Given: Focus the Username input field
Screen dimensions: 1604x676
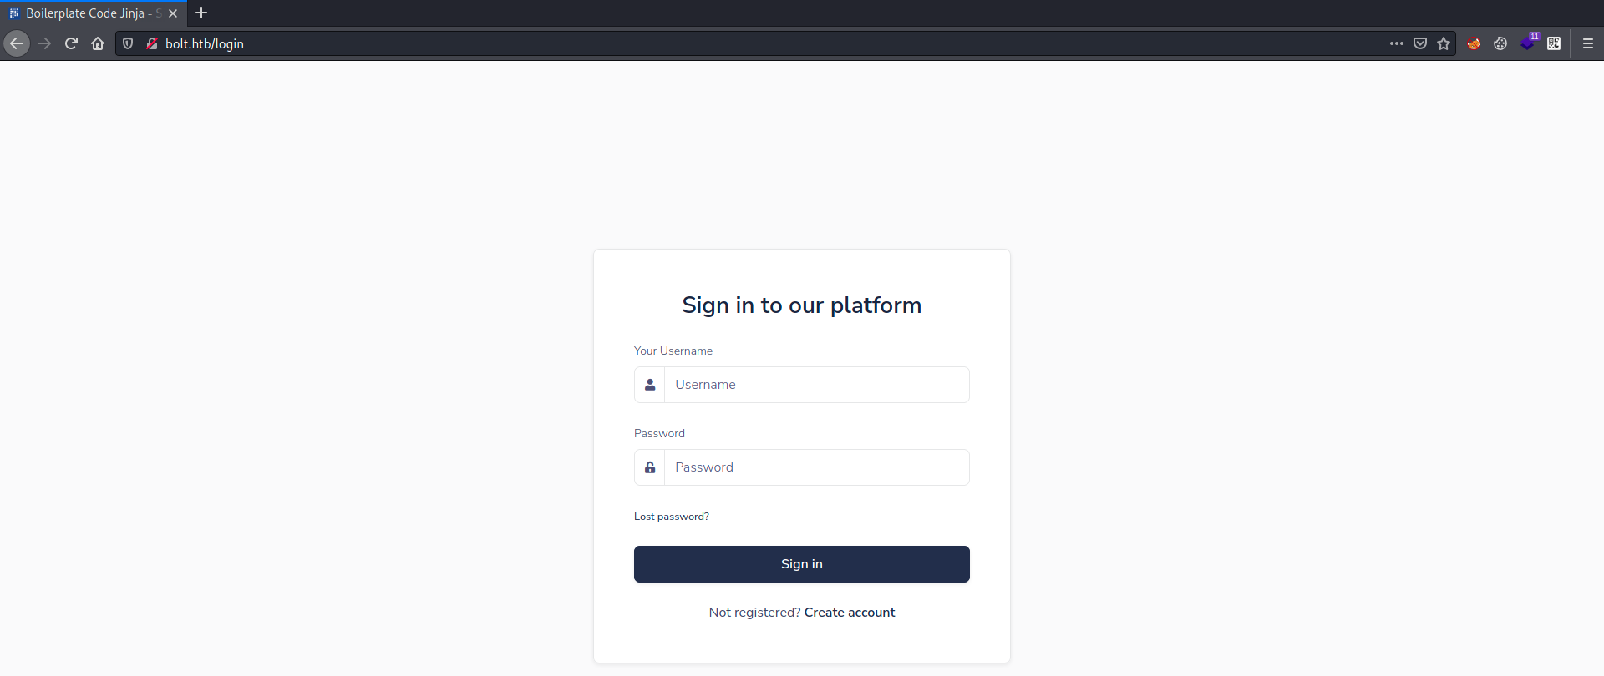Looking at the screenshot, I should click(817, 385).
